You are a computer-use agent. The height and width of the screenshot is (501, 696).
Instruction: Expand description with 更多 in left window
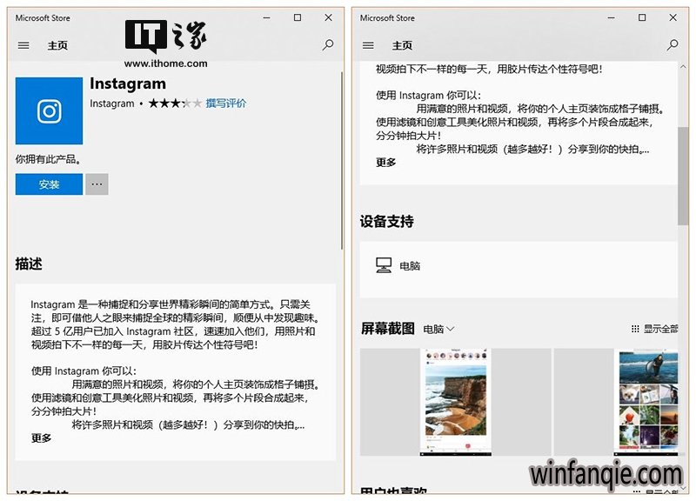(x=41, y=438)
